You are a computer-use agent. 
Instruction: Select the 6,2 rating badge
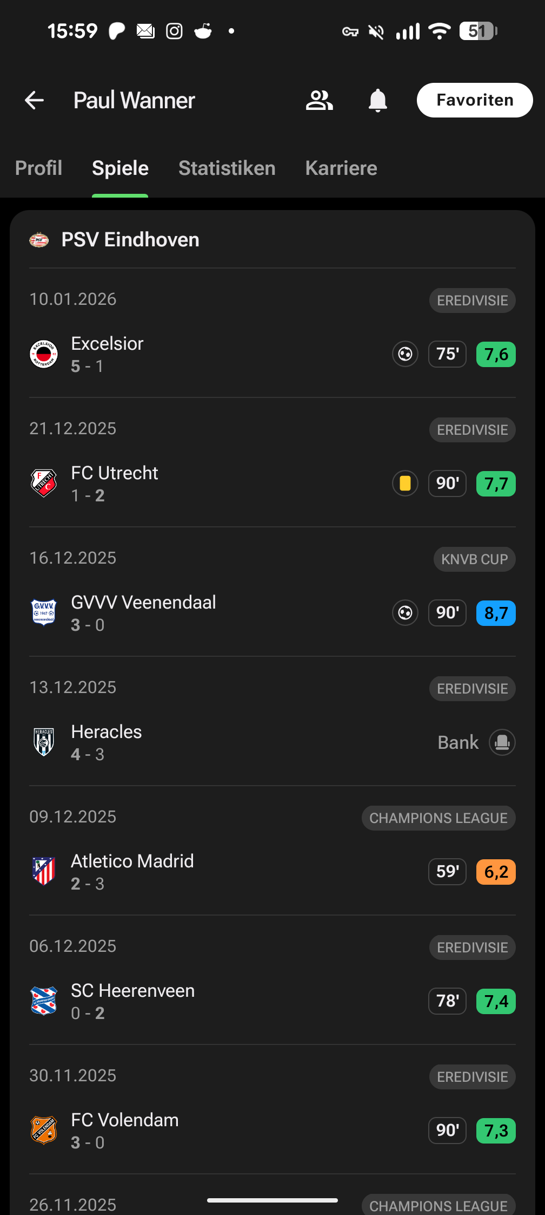[496, 872]
